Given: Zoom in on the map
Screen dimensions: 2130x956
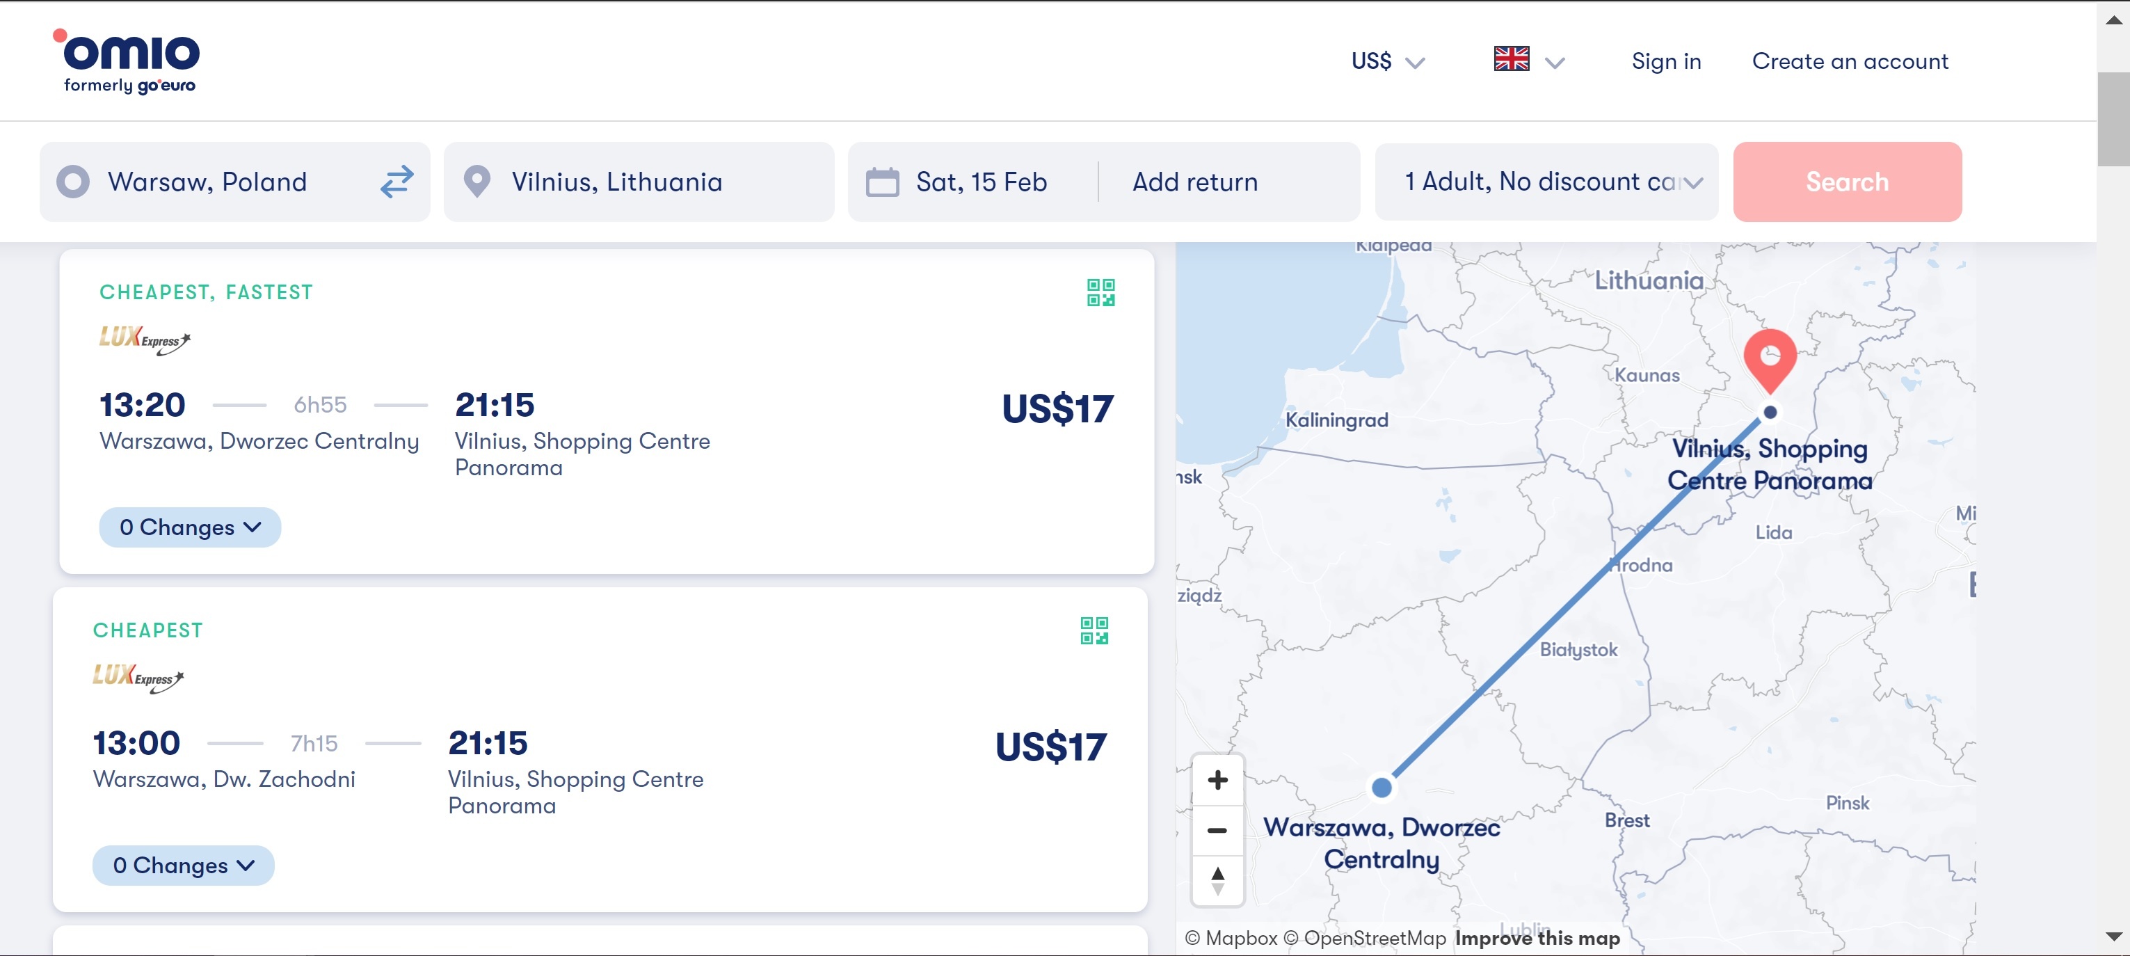Looking at the screenshot, I should coord(1217,780).
